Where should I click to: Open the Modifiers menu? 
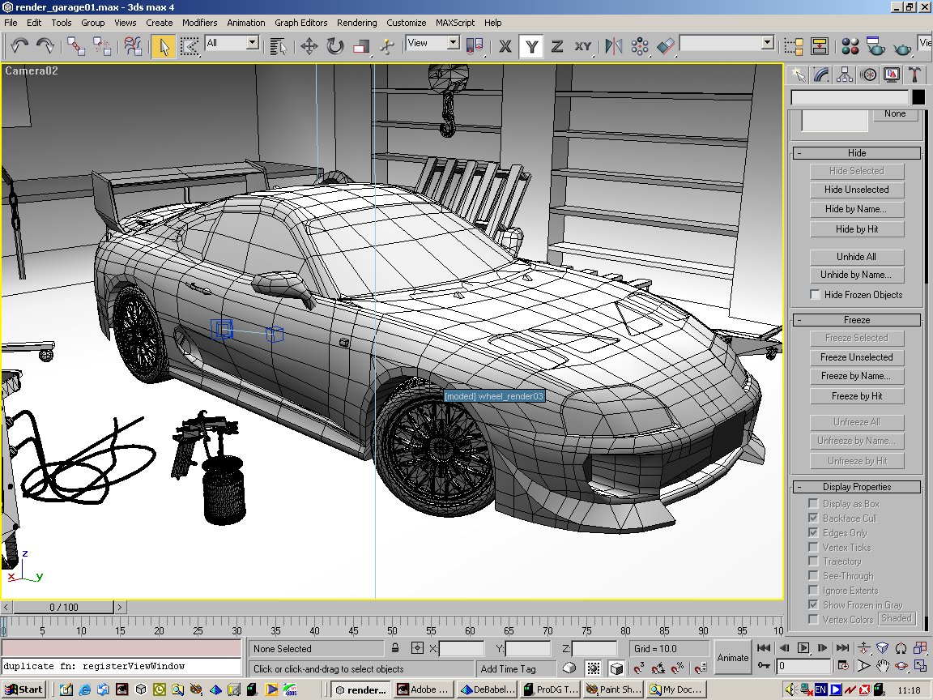click(x=199, y=23)
